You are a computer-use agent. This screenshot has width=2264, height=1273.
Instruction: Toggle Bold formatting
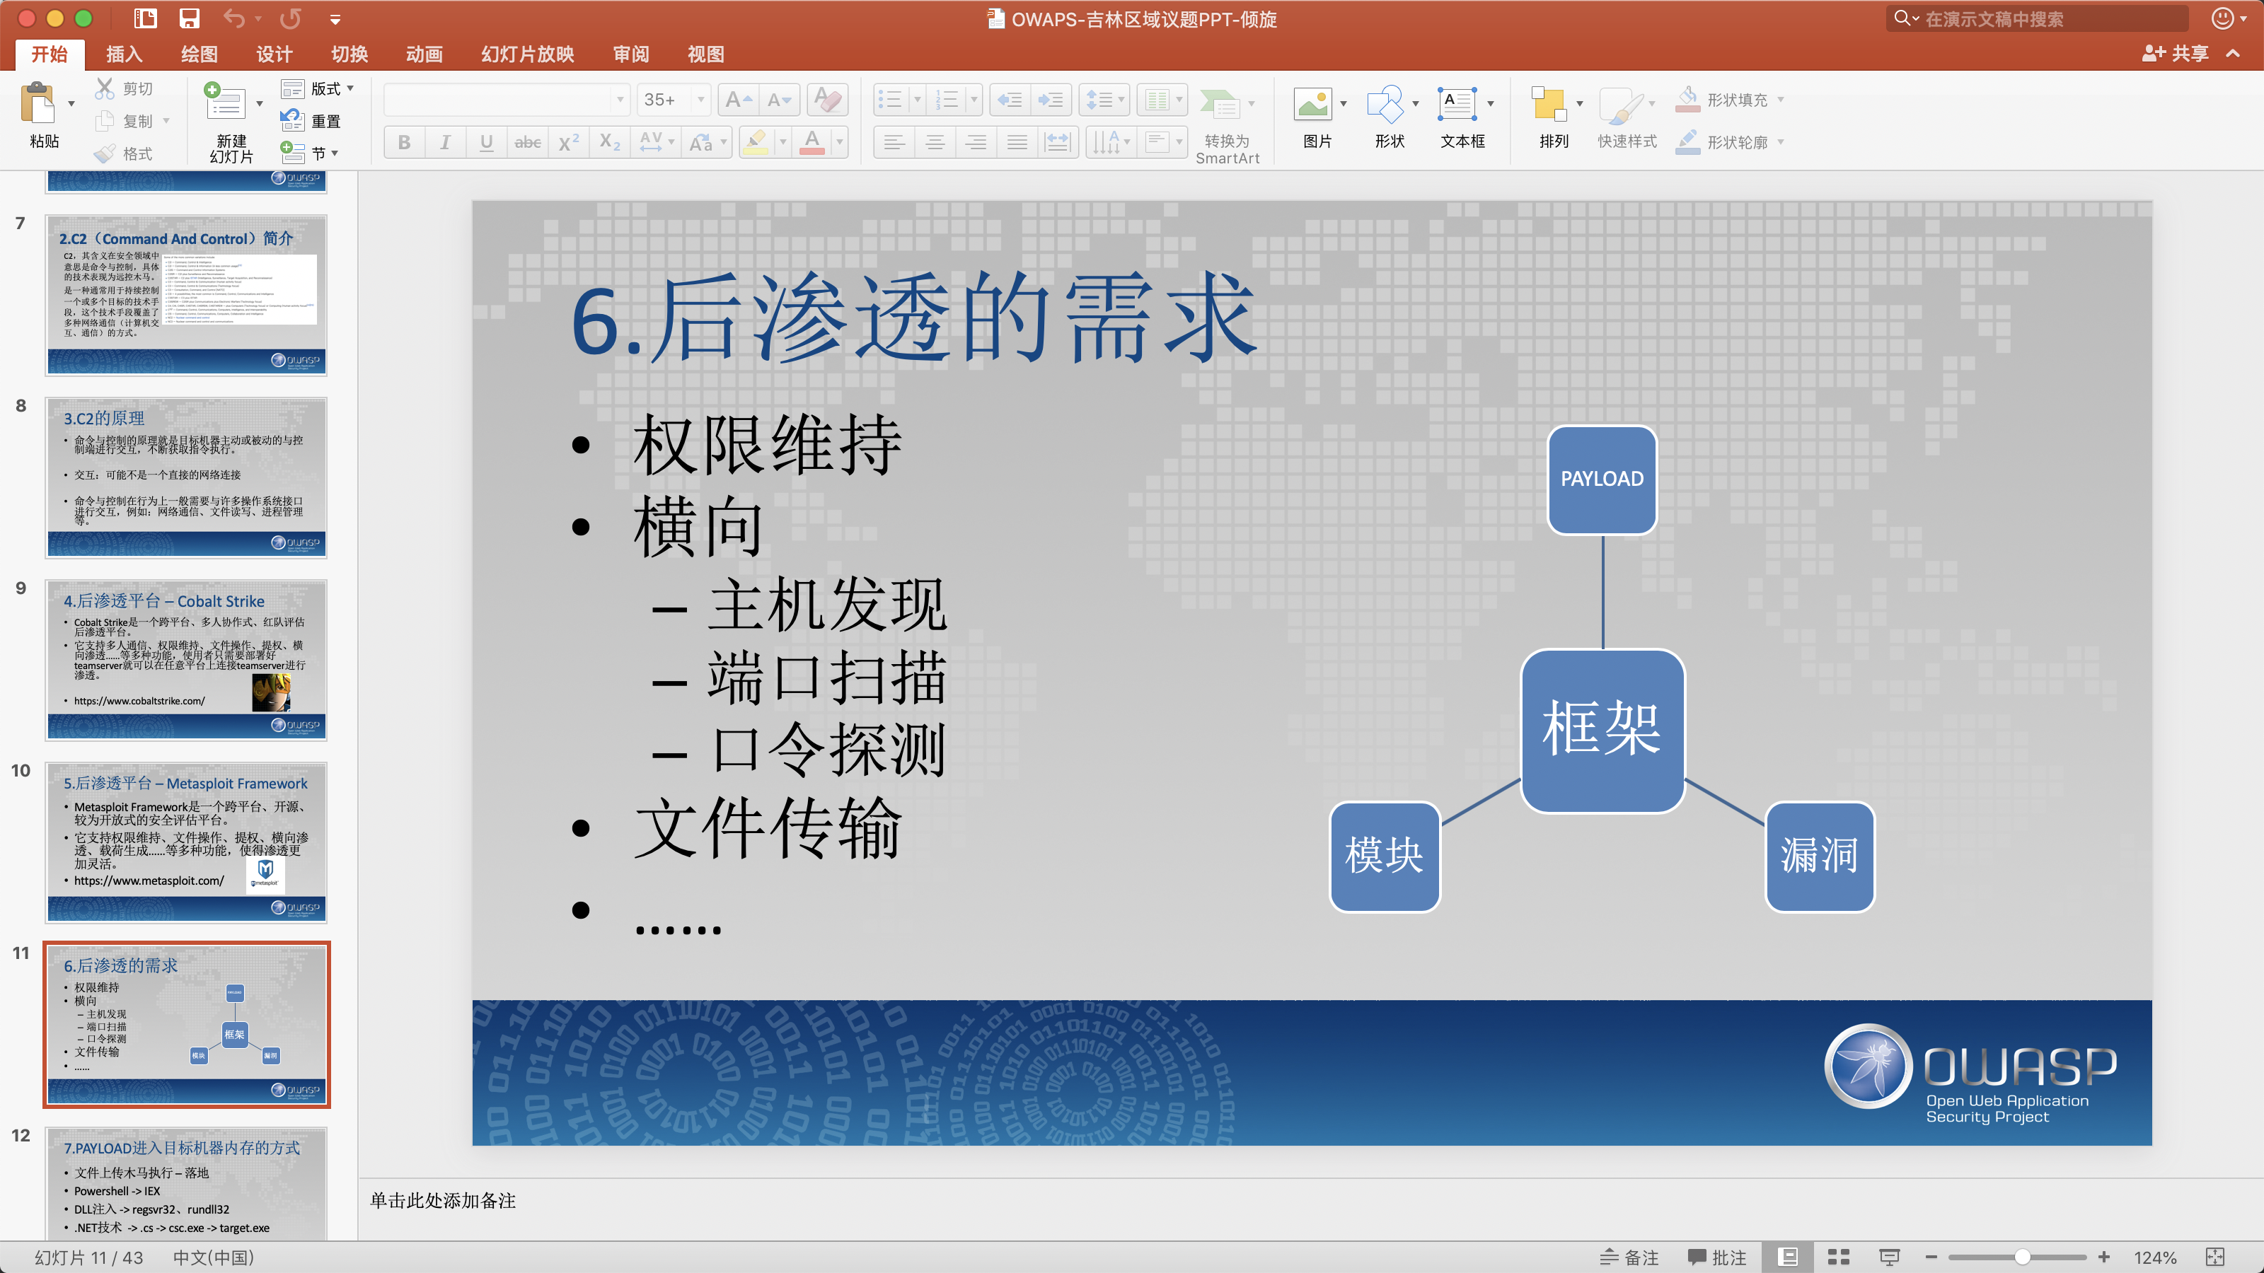[404, 142]
